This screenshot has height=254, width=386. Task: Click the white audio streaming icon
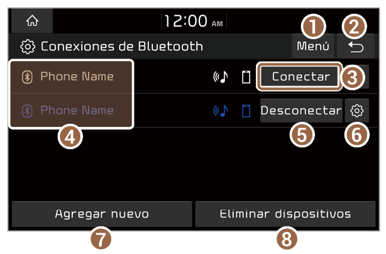click(221, 77)
